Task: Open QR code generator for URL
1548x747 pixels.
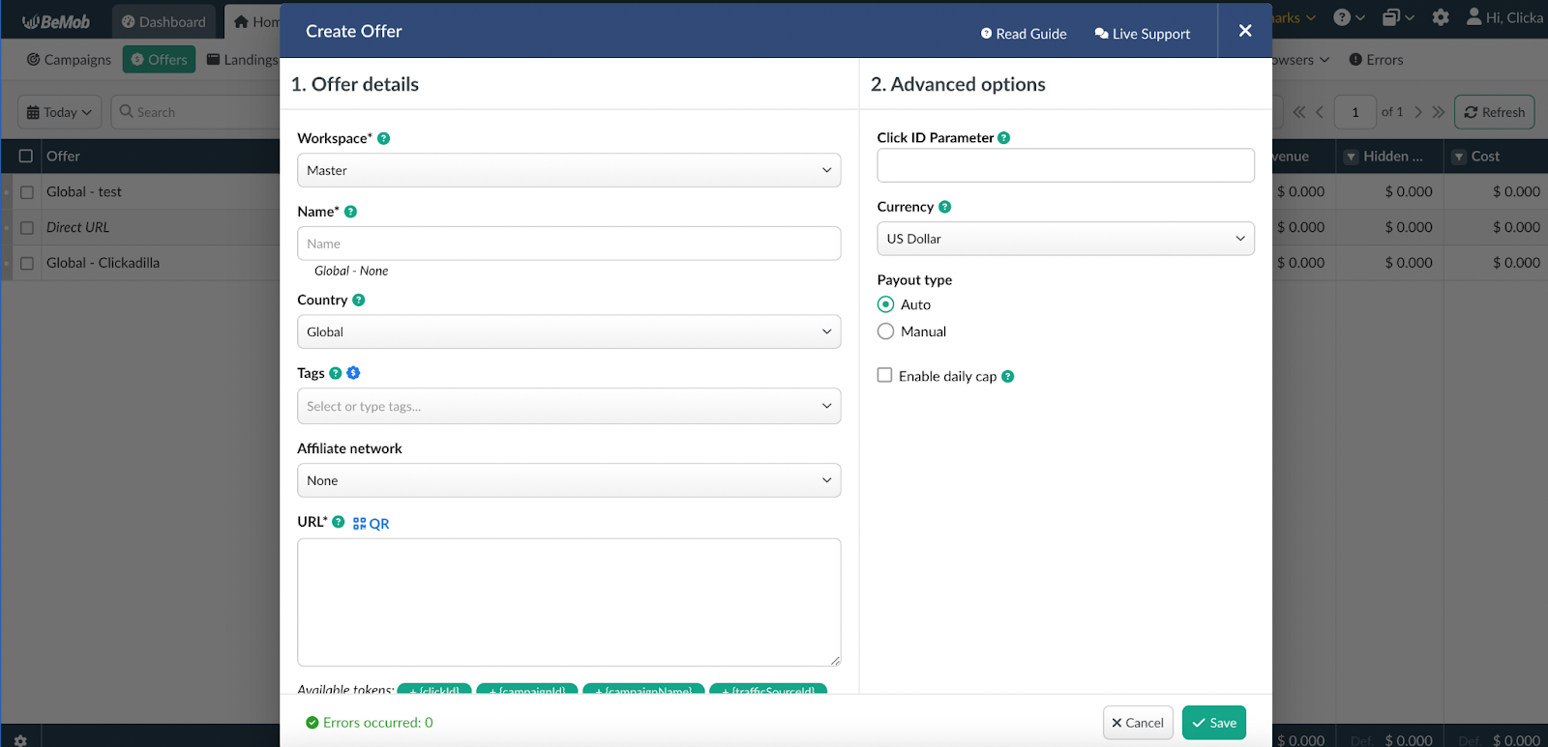Action: tap(371, 523)
